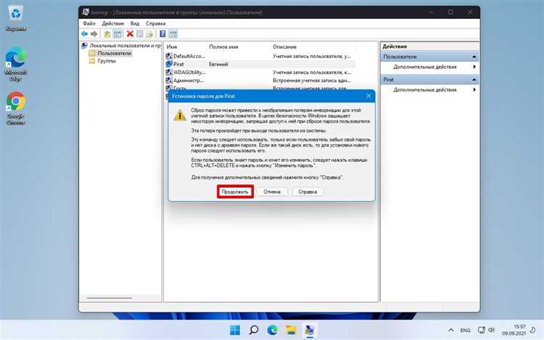This screenshot has height=340, width=544.
Task: Click the ENG language indicator
Action: pos(465,331)
